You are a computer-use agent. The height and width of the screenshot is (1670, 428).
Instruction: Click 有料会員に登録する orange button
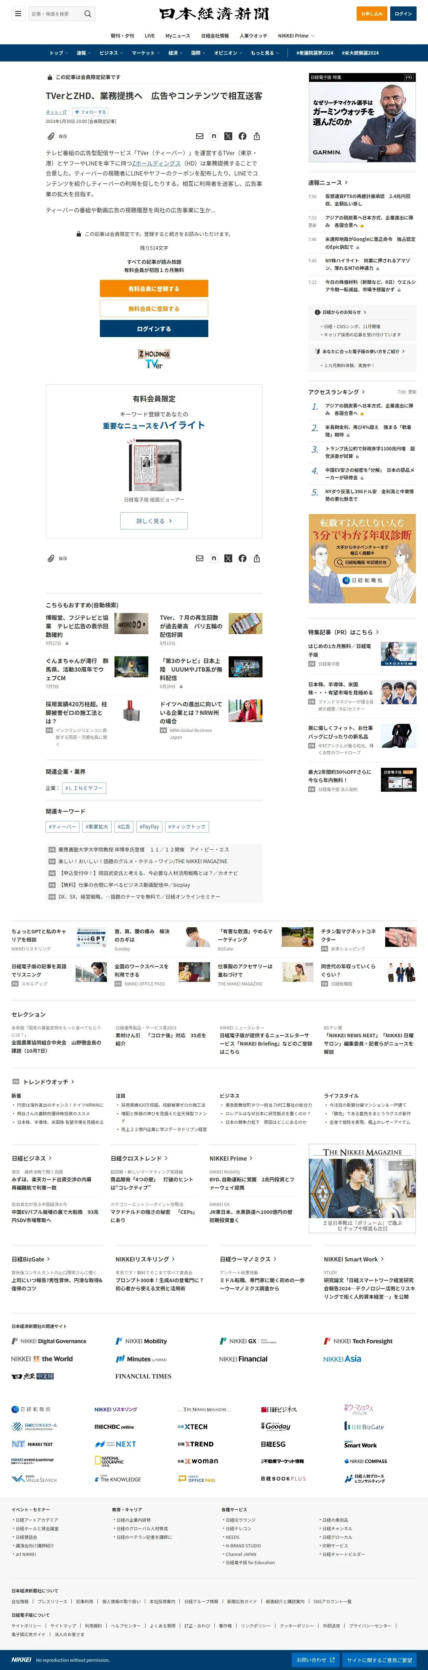(x=154, y=288)
